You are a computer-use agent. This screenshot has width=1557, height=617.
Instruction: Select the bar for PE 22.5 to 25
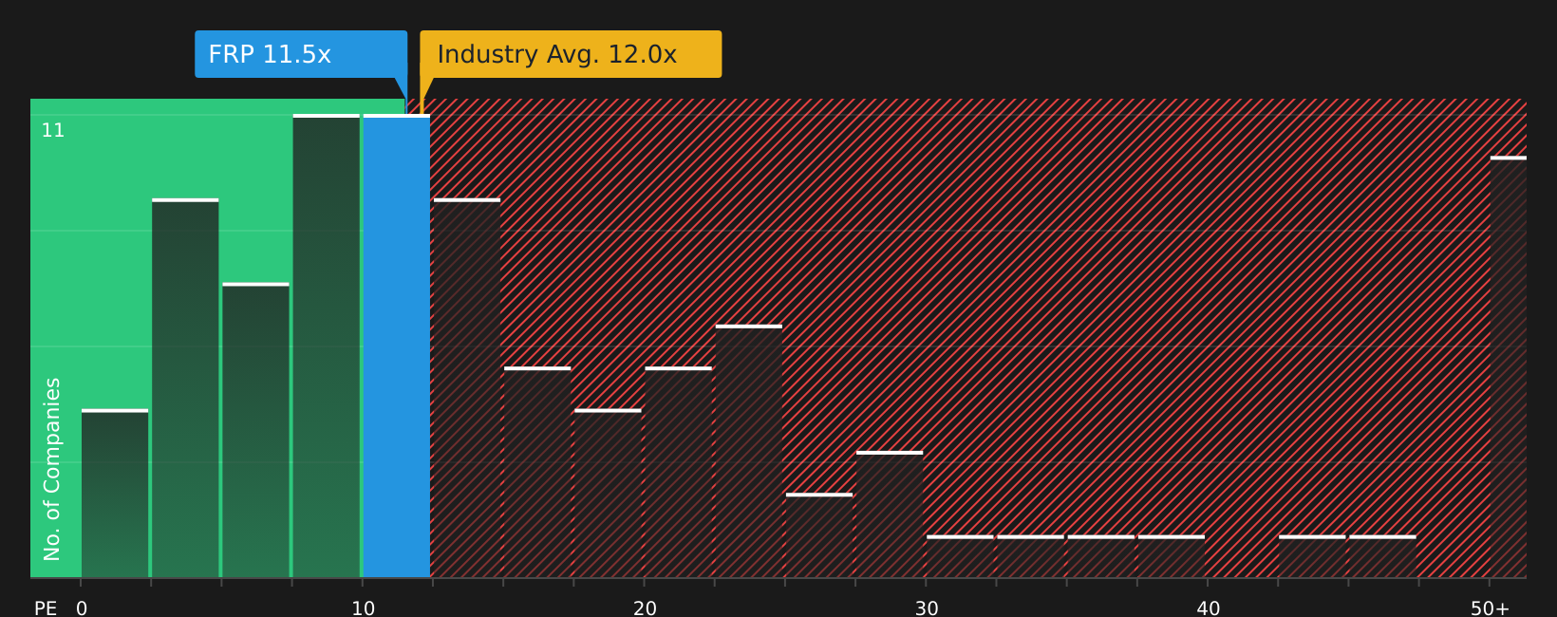coord(749,452)
